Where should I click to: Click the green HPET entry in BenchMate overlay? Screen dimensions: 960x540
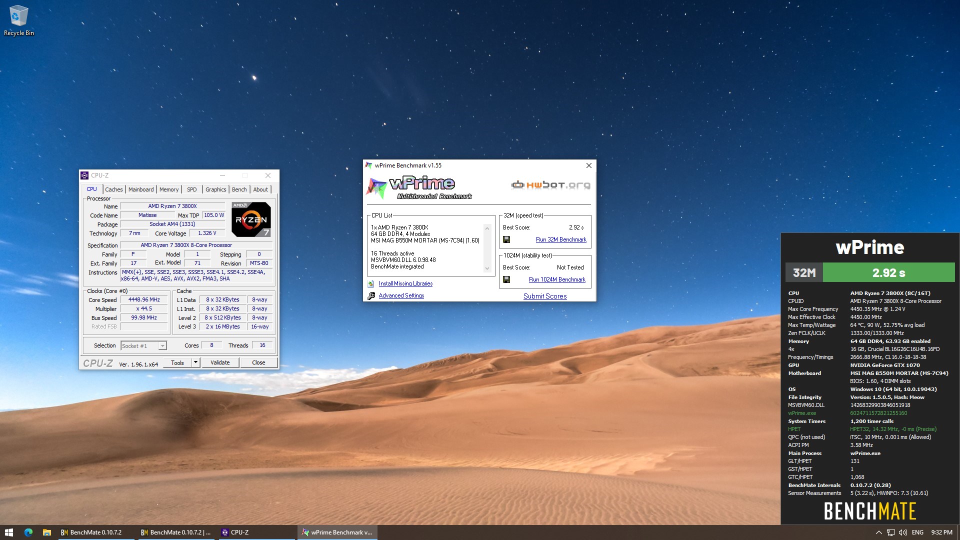click(x=794, y=429)
